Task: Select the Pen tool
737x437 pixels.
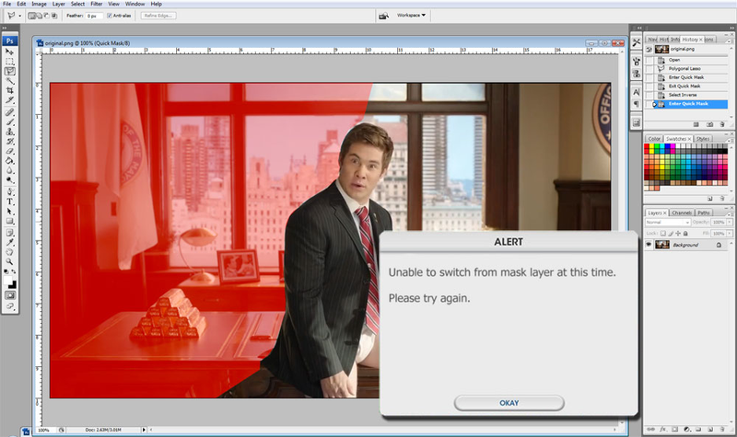Action: pyautogui.click(x=10, y=192)
